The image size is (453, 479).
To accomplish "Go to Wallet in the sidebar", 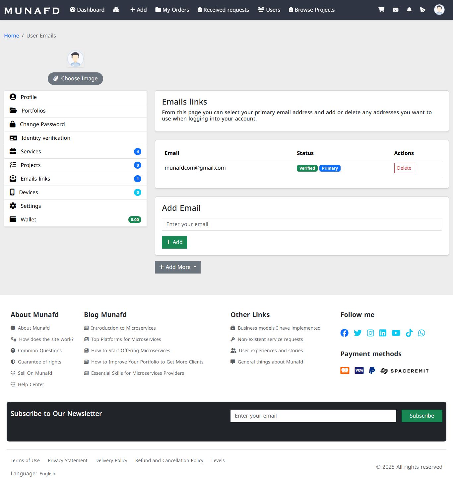I will (x=75, y=220).
